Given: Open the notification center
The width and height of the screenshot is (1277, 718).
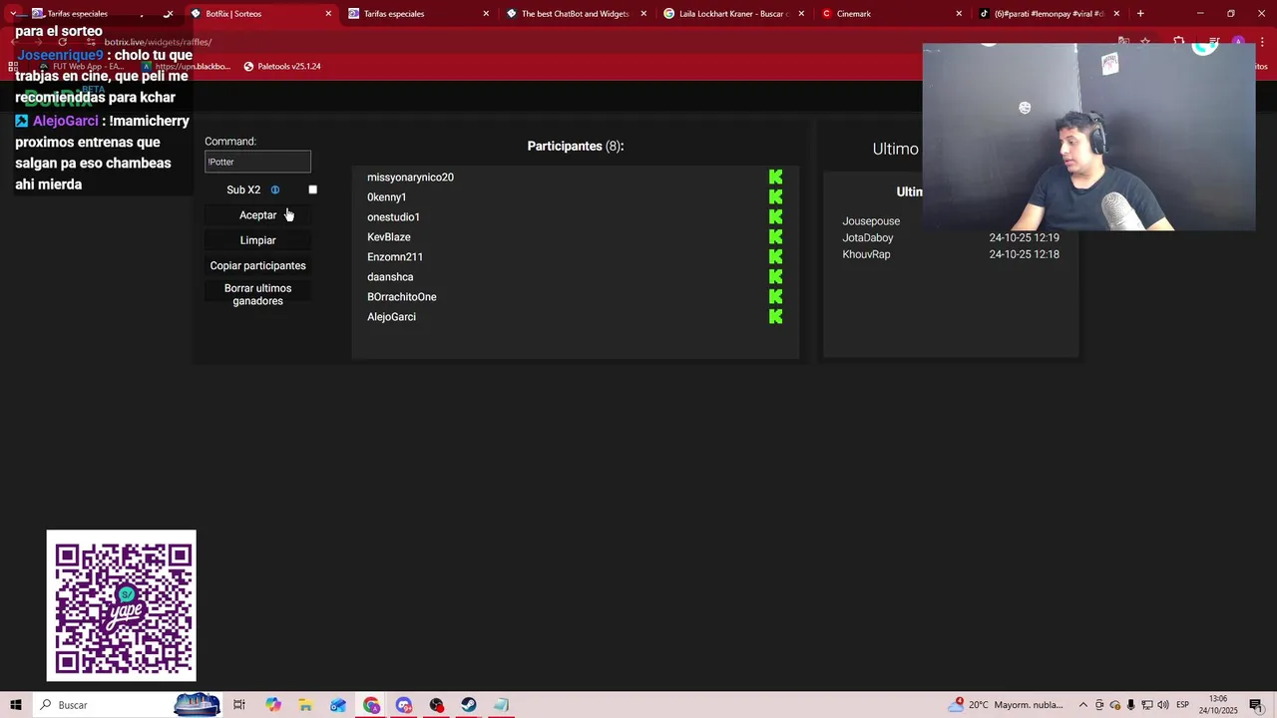Looking at the screenshot, I should 1256,705.
